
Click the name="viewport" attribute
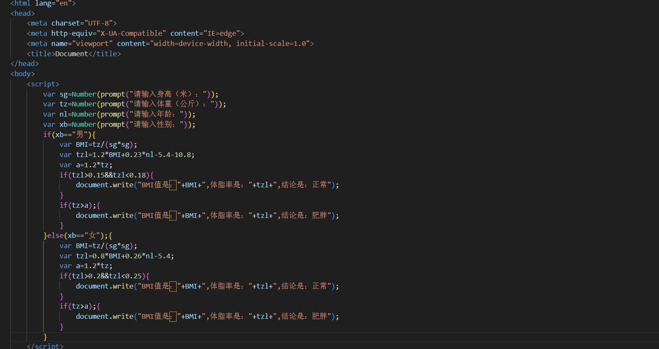pos(82,43)
